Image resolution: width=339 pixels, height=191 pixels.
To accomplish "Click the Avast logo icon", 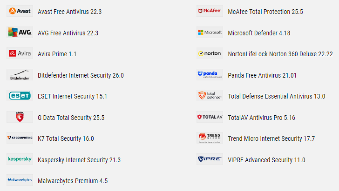I will tap(20, 11).
